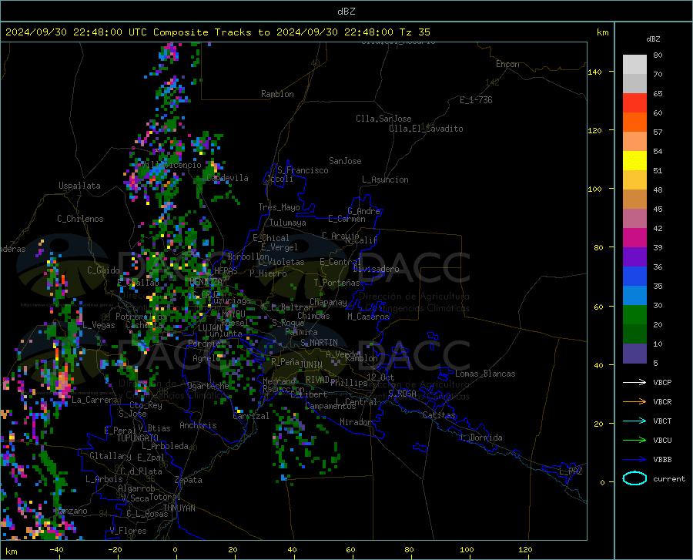Pick the bright green 20-30 dBZ swatch
Viewport: 693px width, 560px height.
point(634,315)
